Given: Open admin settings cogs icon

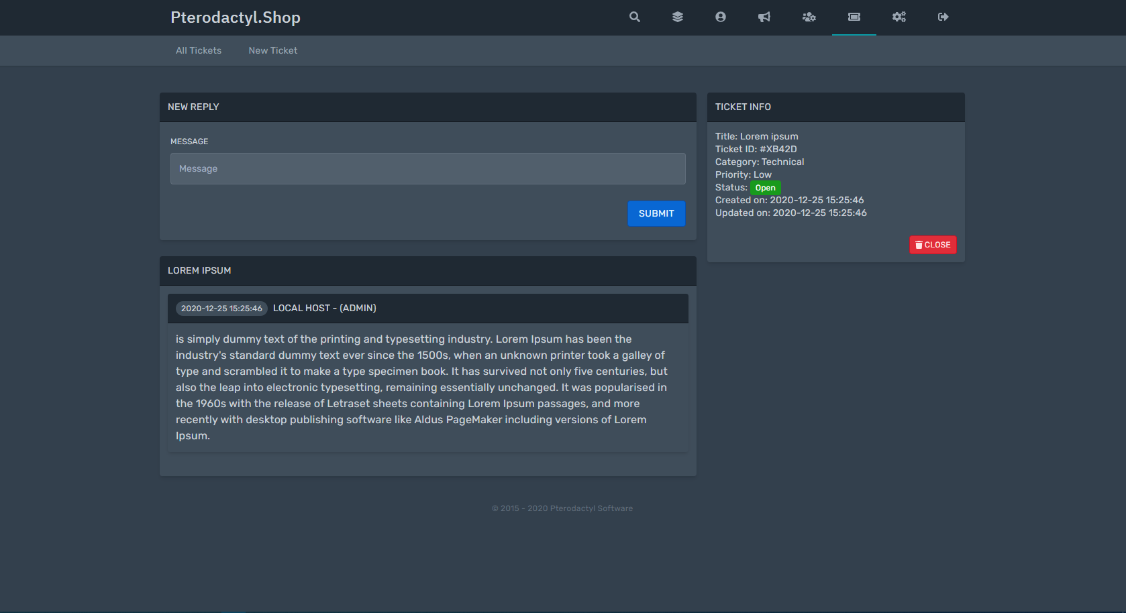Looking at the screenshot, I should point(899,17).
